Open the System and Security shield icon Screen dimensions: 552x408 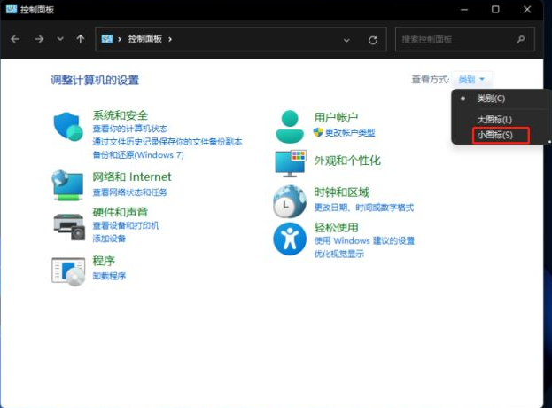67,128
